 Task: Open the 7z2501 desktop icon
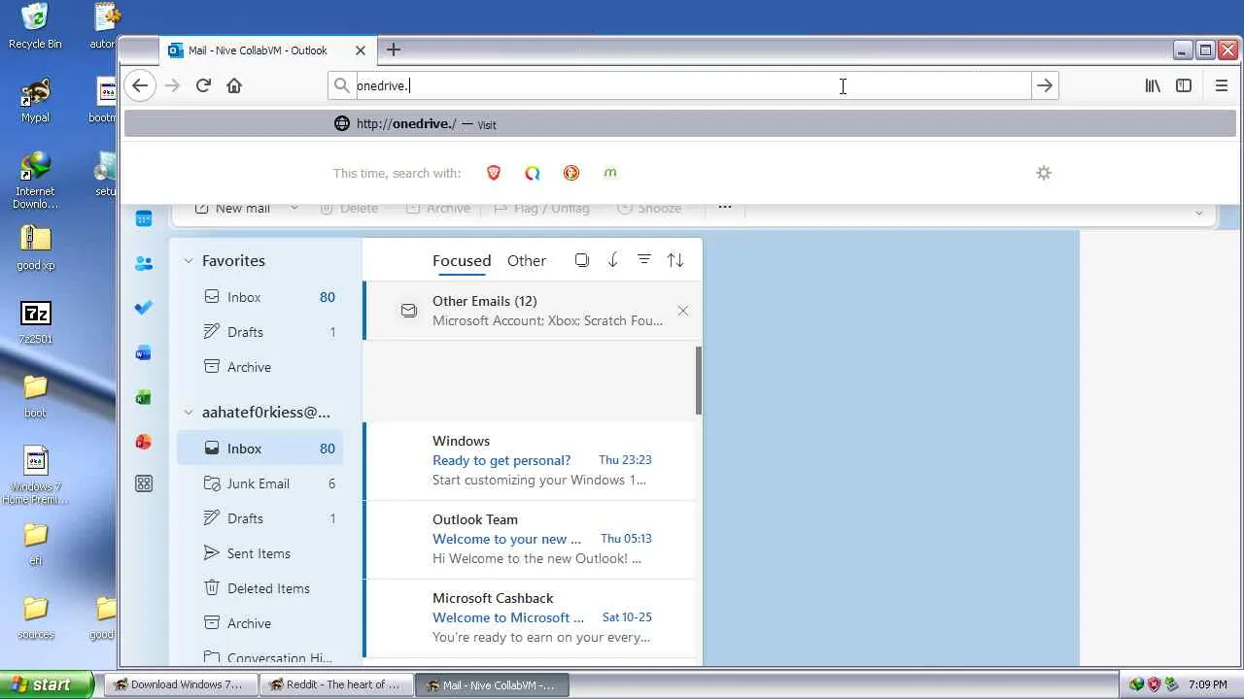(35, 322)
